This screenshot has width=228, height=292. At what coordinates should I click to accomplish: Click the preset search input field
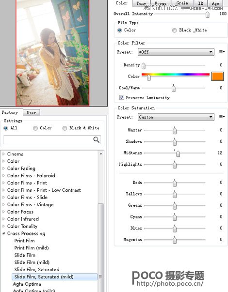pos(48,139)
